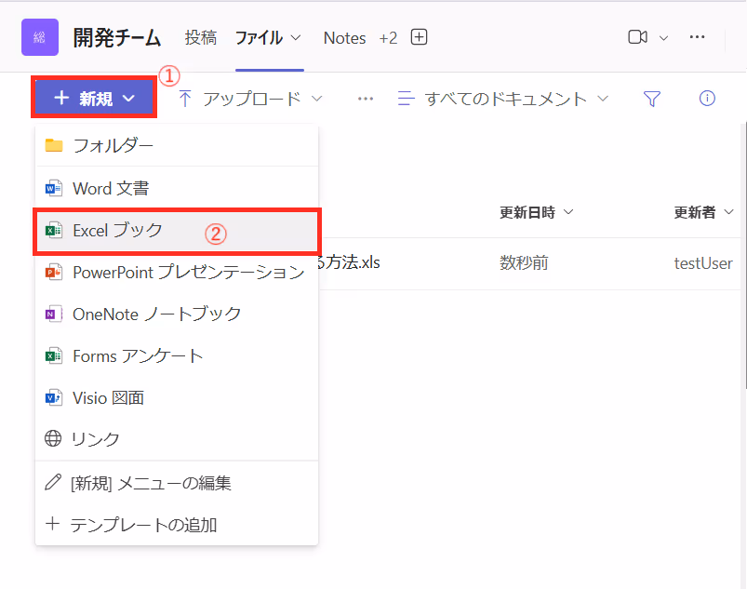Click the 数秒前 timestamp cell

(524, 262)
